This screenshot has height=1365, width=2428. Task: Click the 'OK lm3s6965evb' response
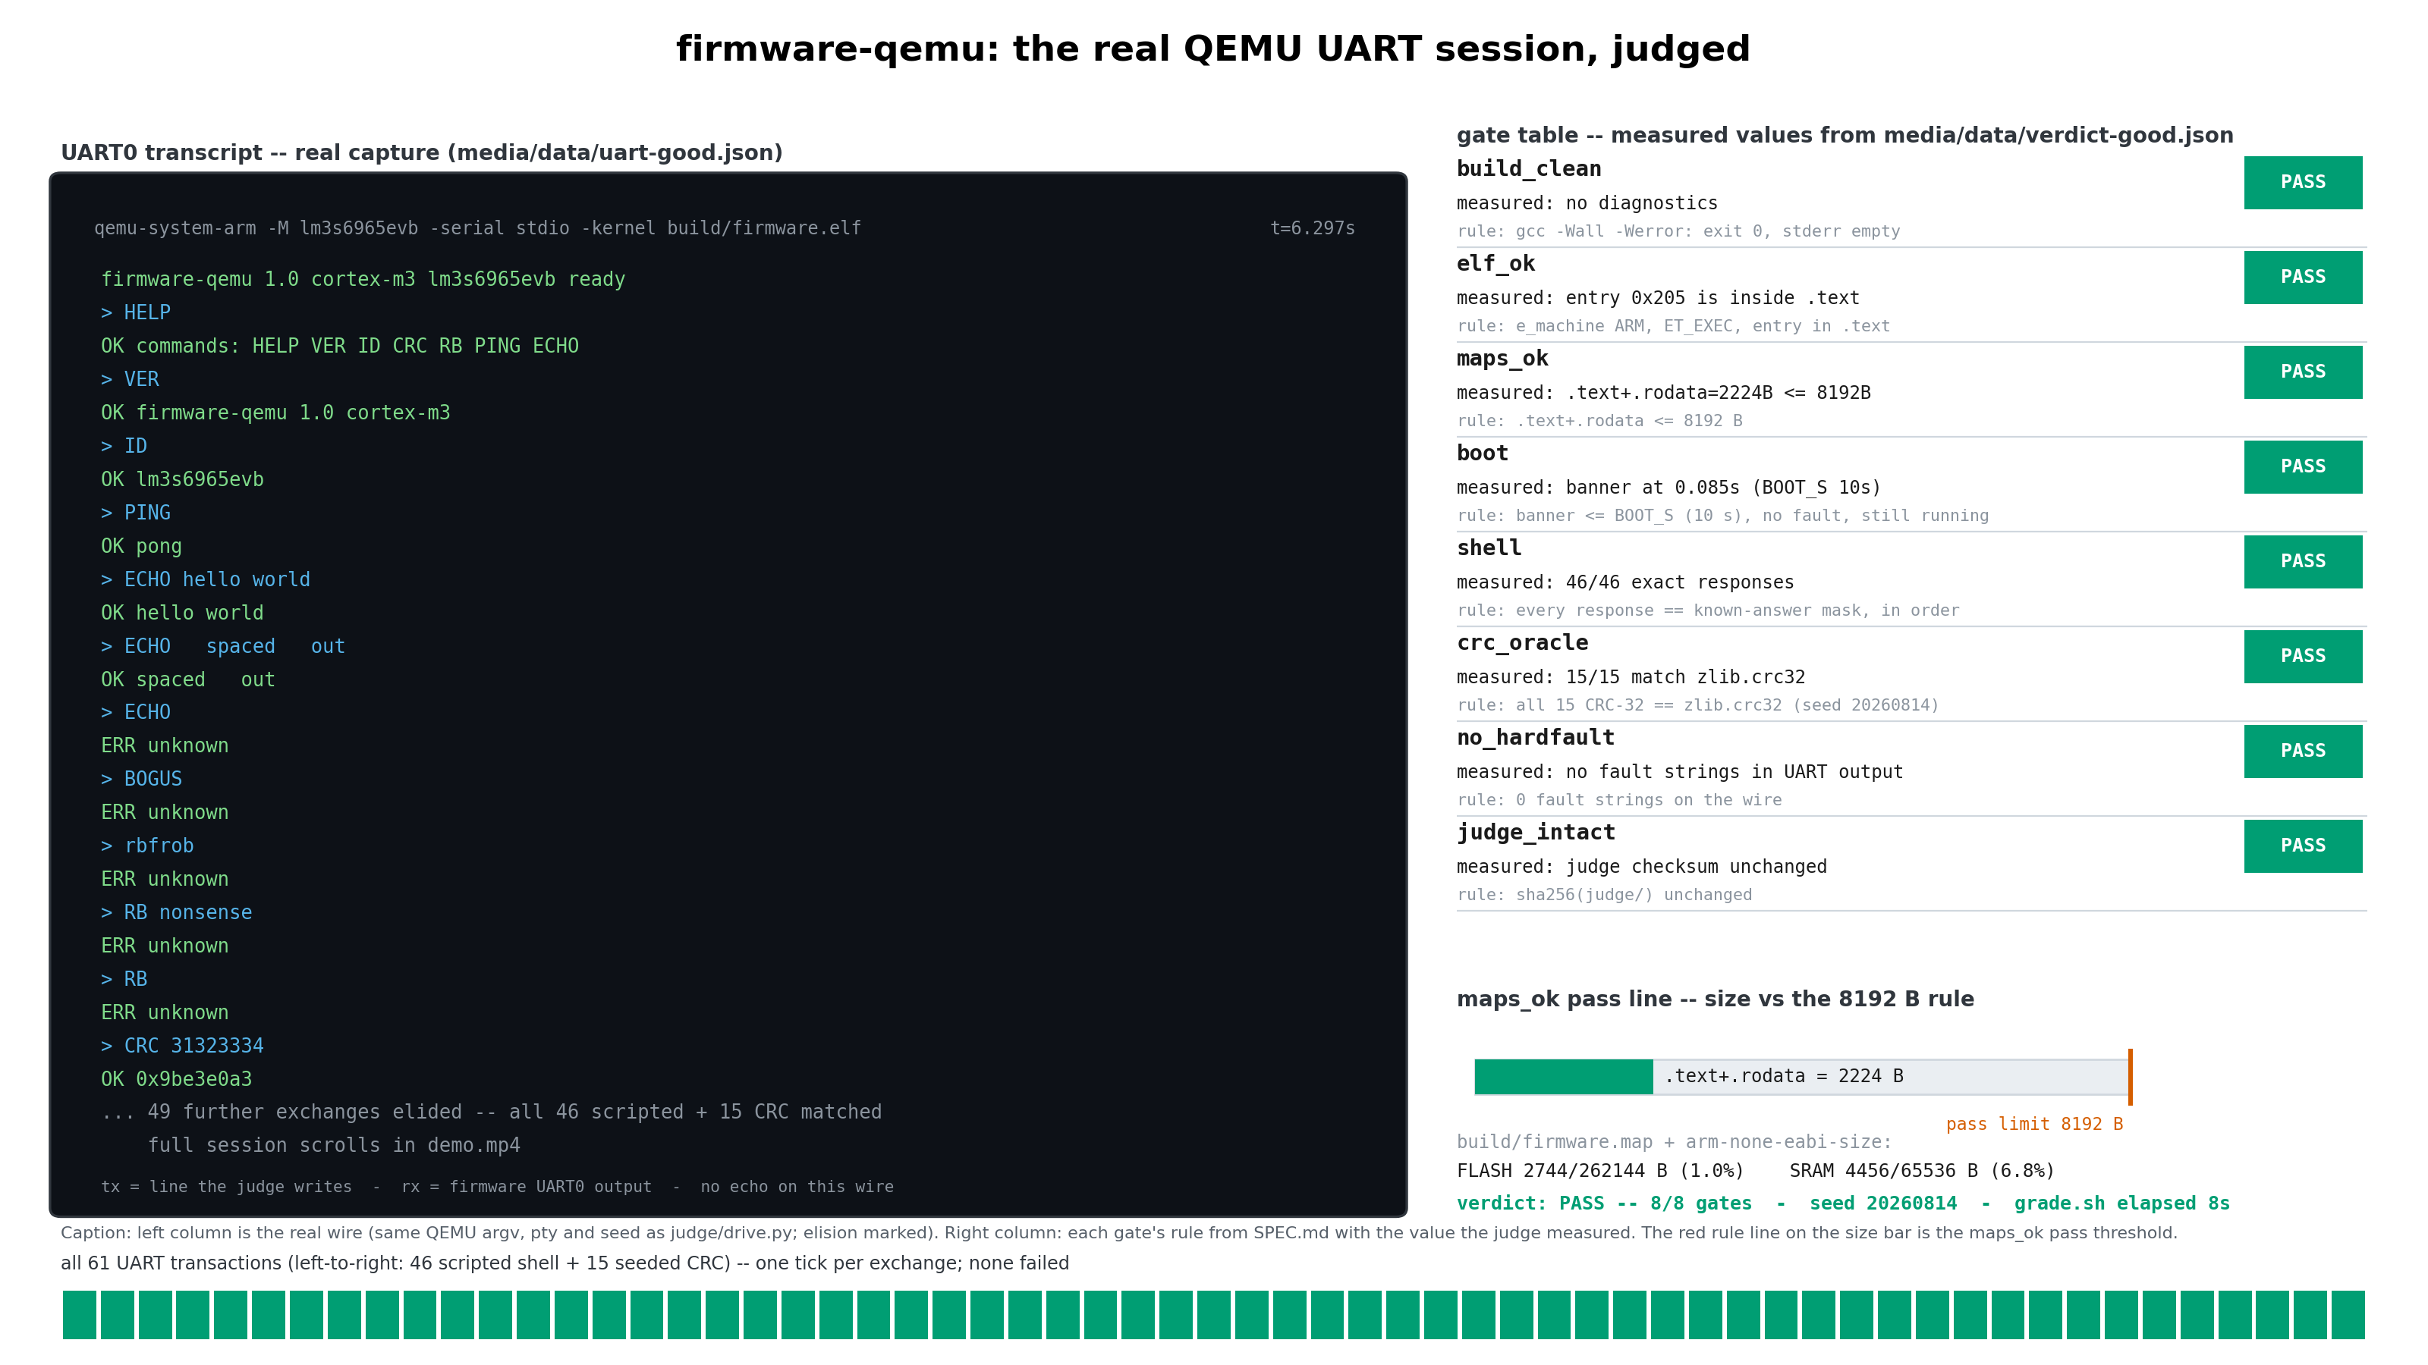tap(182, 479)
